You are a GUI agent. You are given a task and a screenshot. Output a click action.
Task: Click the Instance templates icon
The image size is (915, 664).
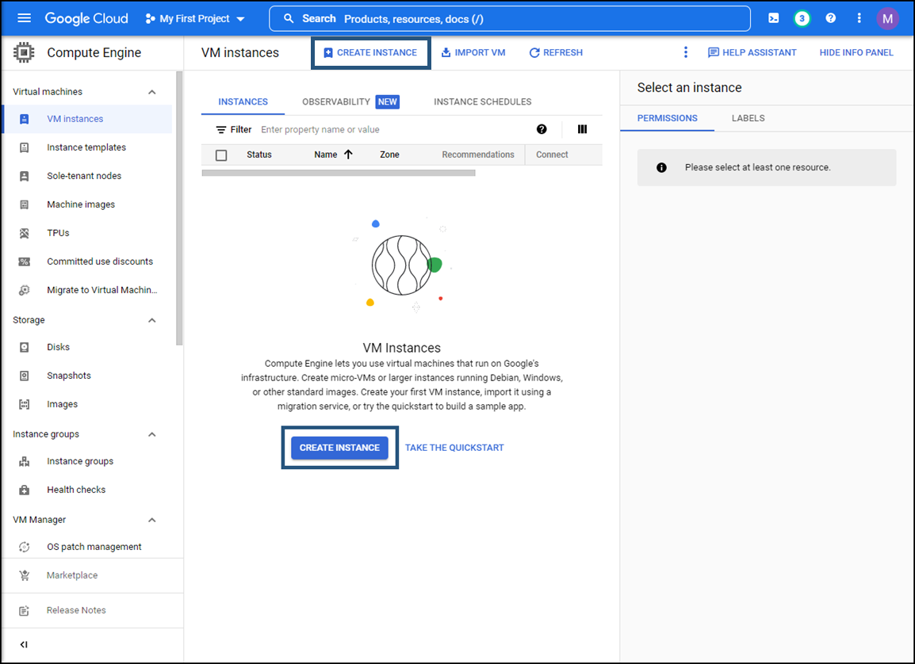(x=24, y=147)
